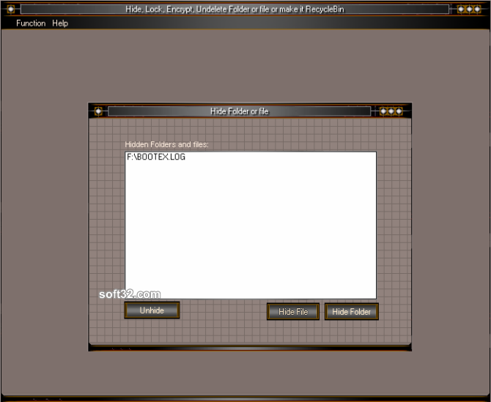Viewport: 491px width, 402px height.
Task: Close the Hide Folder or file dialog
Action: coord(399,111)
